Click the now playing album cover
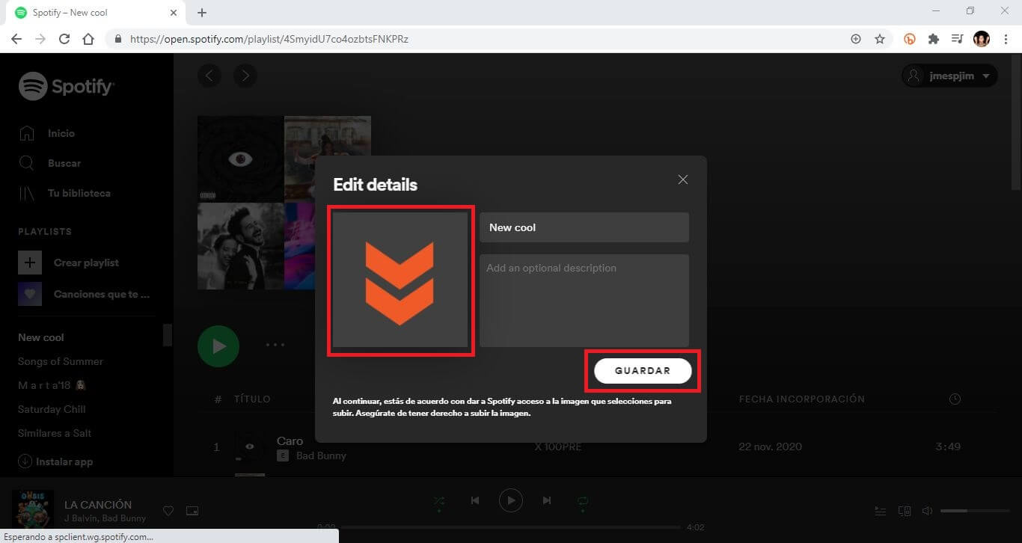 coord(32,510)
